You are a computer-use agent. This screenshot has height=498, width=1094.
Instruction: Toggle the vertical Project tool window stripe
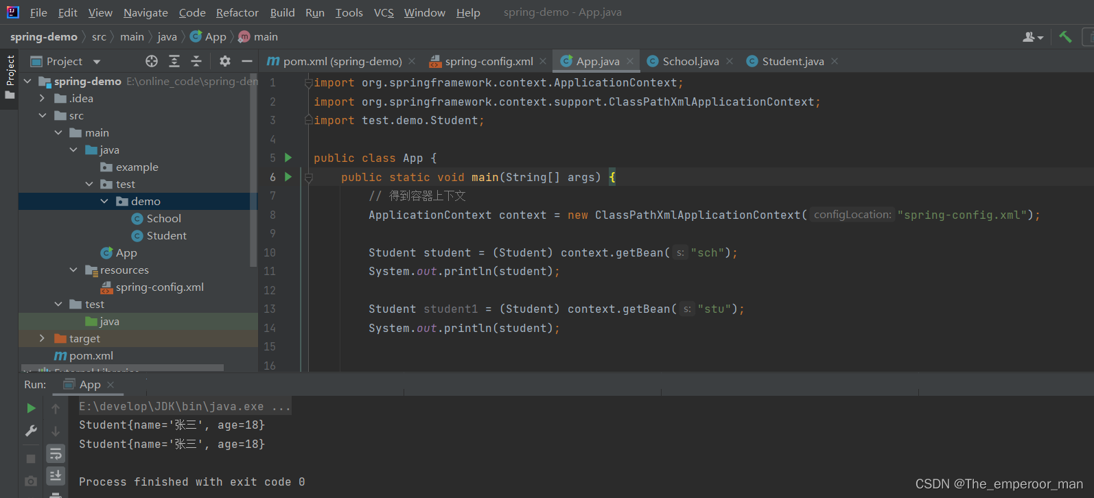pos(10,70)
